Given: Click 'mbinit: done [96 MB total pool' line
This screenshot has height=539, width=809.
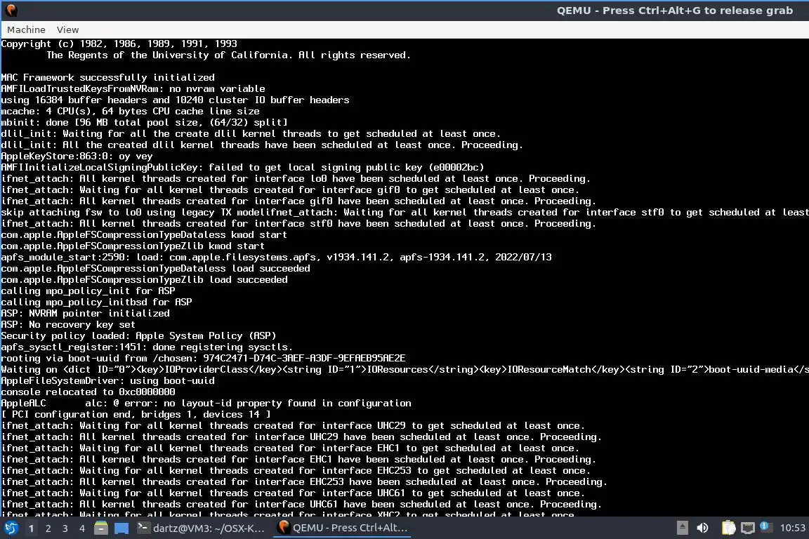Looking at the screenshot, I should (145, 123).
